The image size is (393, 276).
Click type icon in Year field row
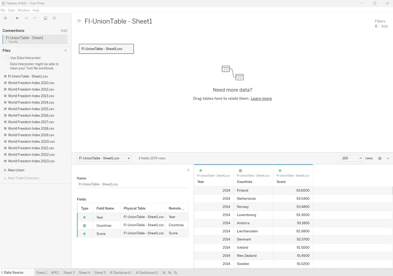coord(84,217)
